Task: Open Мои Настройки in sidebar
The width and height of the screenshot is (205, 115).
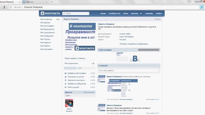Action: point(46,49)
